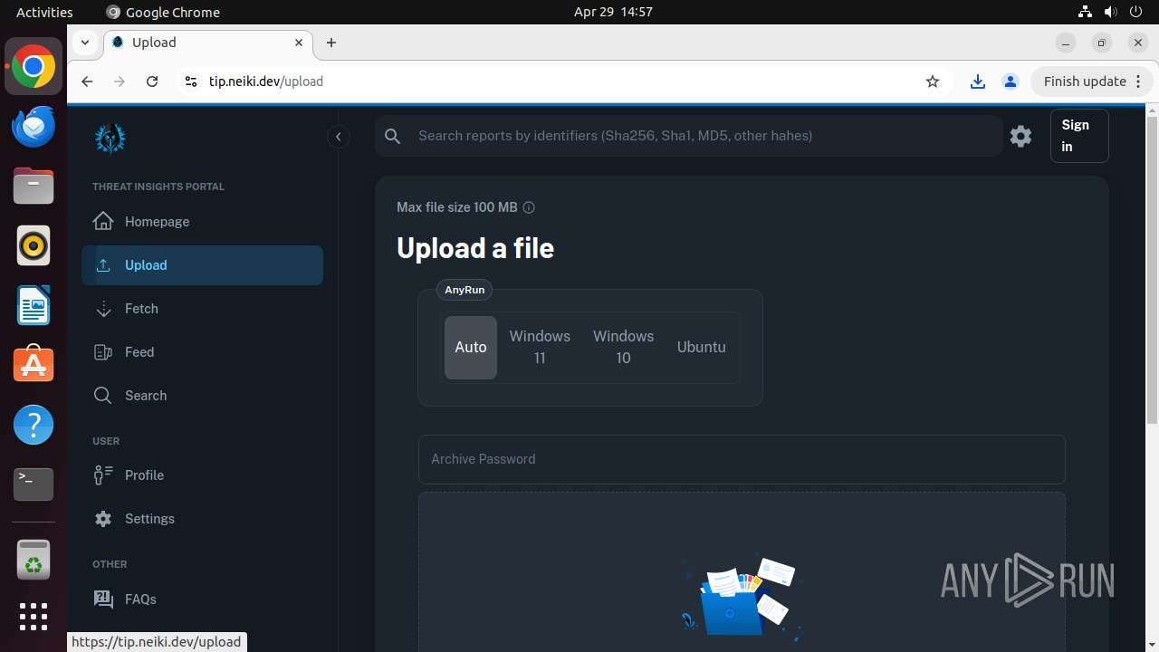
Task: Click the Sign in button
Action: click(x=1079, y=136)
